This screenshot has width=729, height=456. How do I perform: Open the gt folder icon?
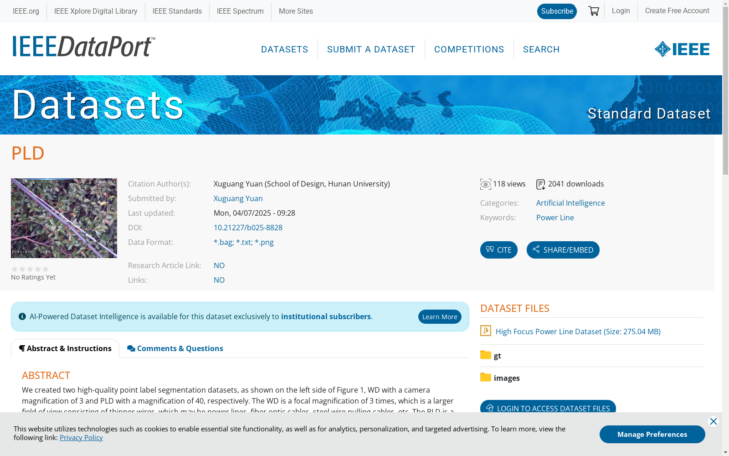486,355
